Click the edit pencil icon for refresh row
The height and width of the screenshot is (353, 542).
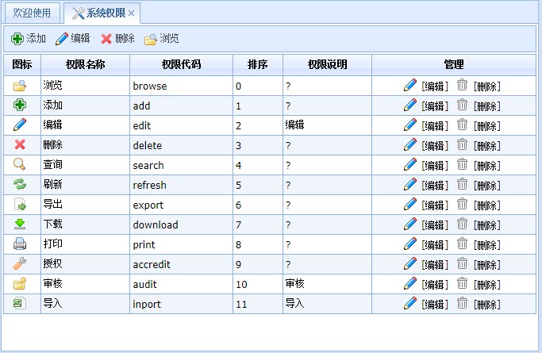point(410,185)
